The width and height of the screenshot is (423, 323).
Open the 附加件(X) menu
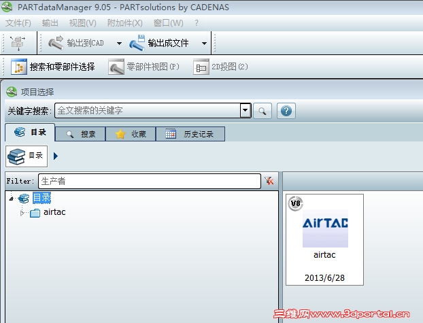124,23
